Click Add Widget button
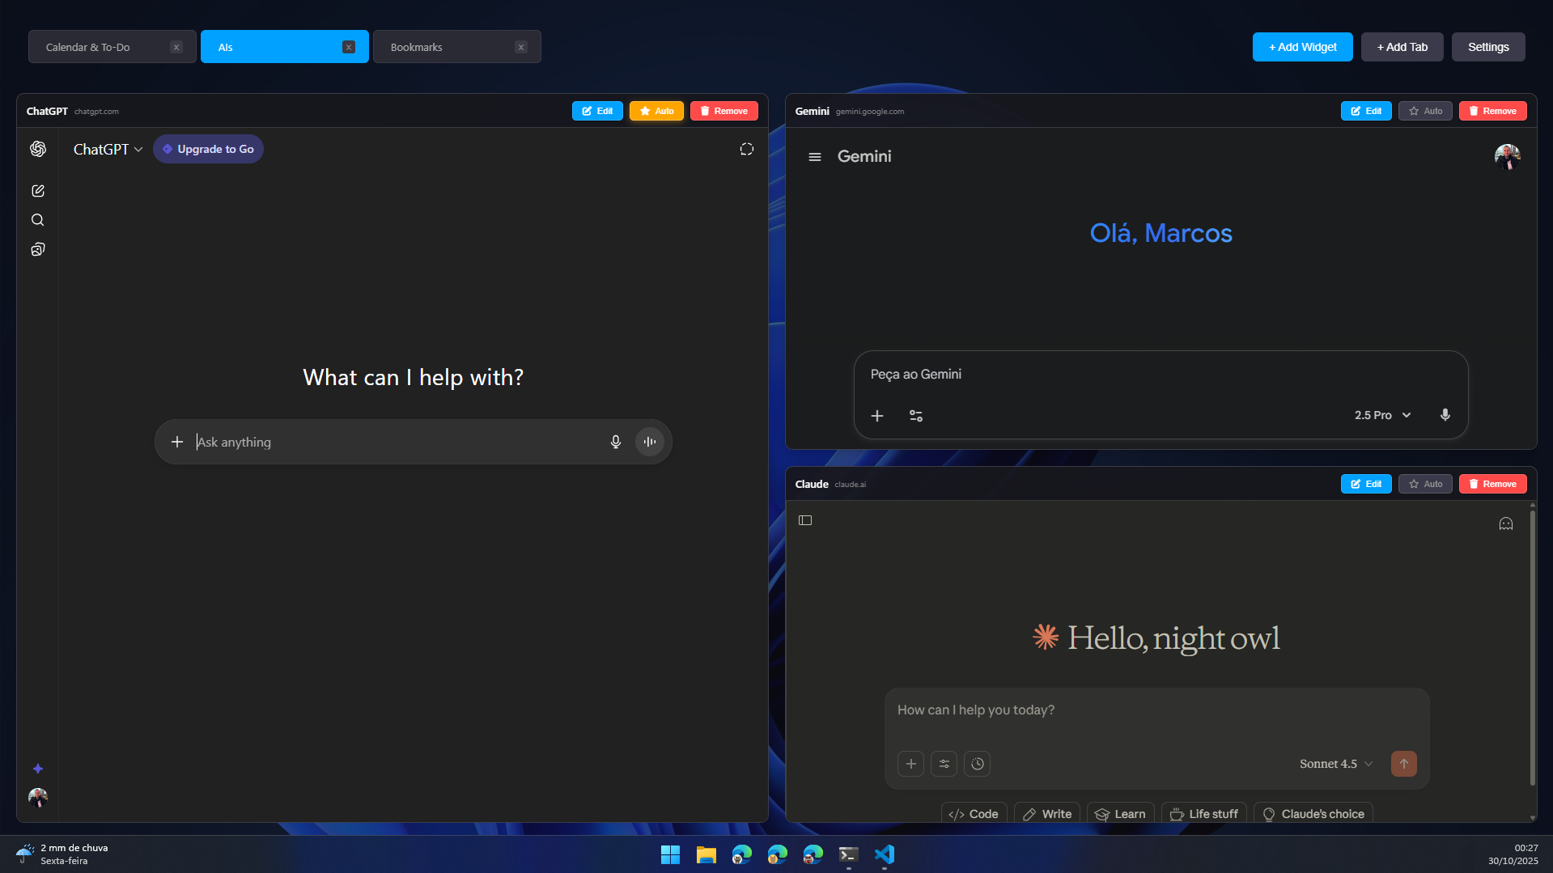The height and width of the screenshot is (873, 1553). (1303, 47)
